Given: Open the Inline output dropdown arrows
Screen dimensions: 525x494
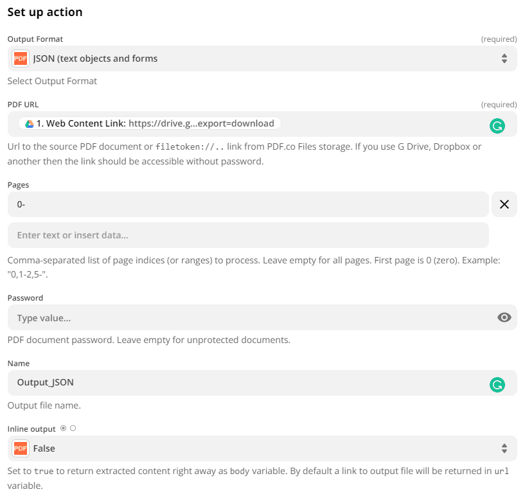Looking at the screenshot, I should click(504, 448).
